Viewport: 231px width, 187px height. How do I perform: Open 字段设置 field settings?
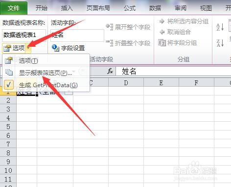click(69, 48)
